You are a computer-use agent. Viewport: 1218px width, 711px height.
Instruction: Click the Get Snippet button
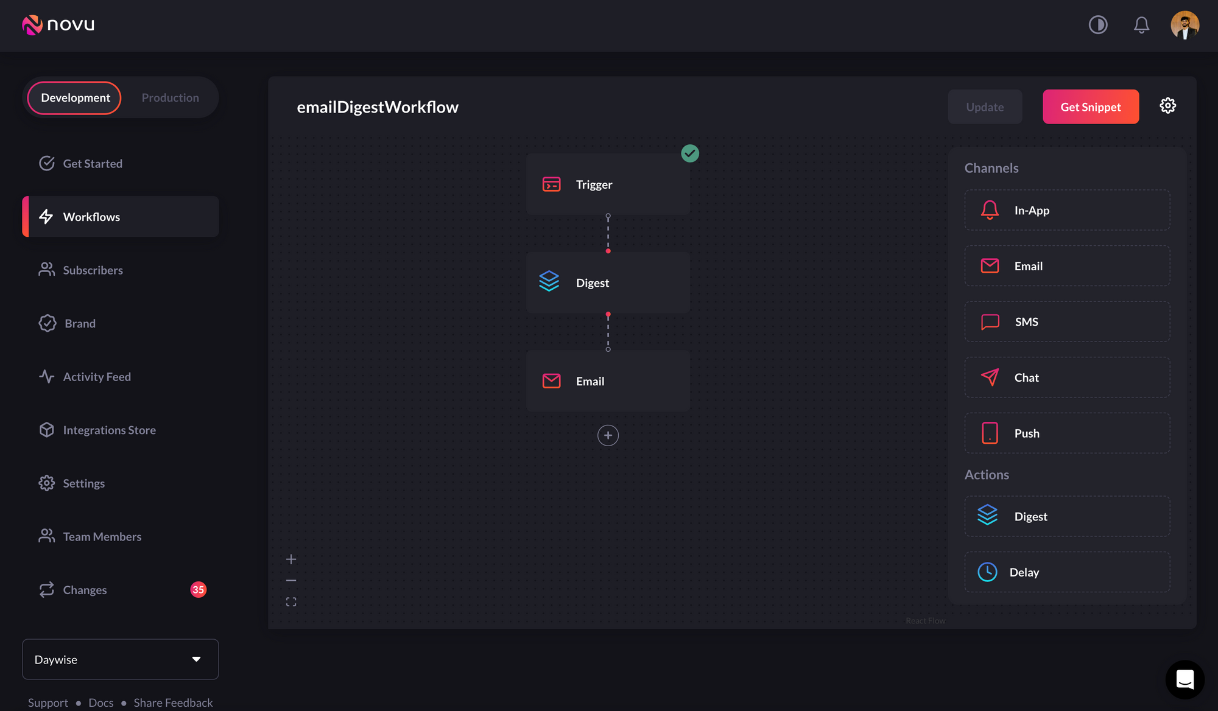point(1090,107)
